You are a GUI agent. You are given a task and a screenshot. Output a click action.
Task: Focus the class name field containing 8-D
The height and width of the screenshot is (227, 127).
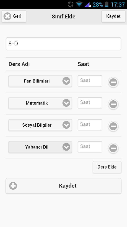click(x=63, y=44)
